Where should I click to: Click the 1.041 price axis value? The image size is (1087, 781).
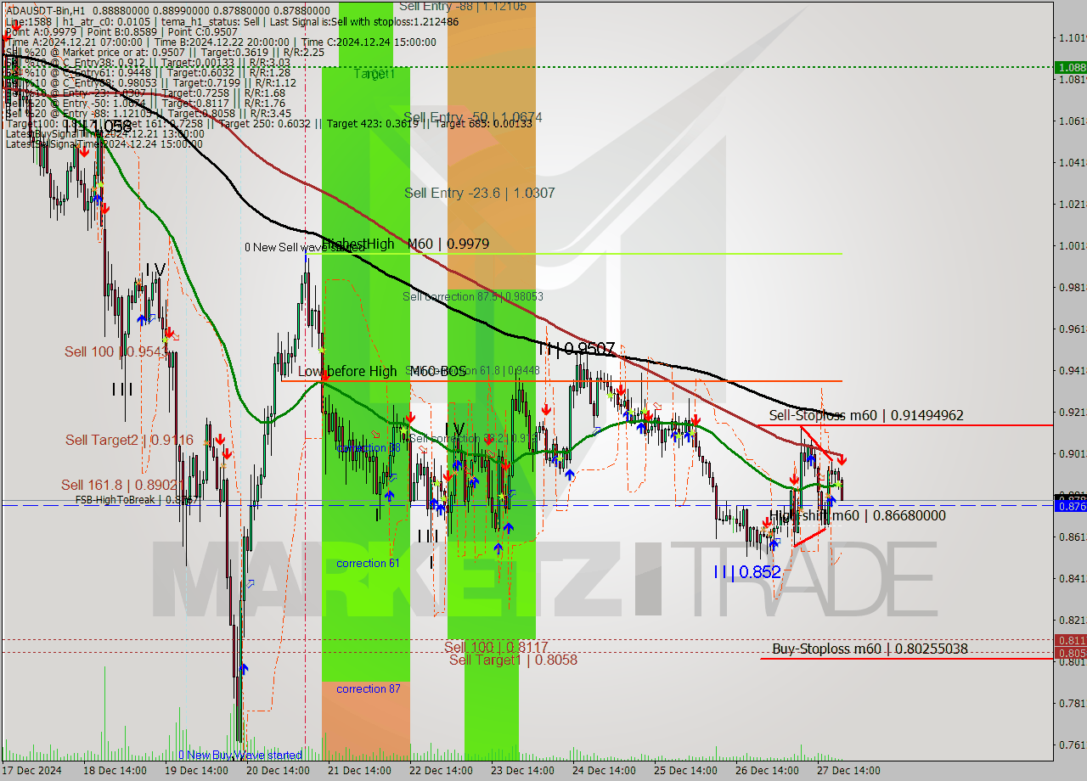click(1072, 162)
